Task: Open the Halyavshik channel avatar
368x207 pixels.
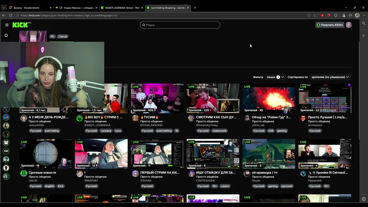Action: [x=303, y=173]
